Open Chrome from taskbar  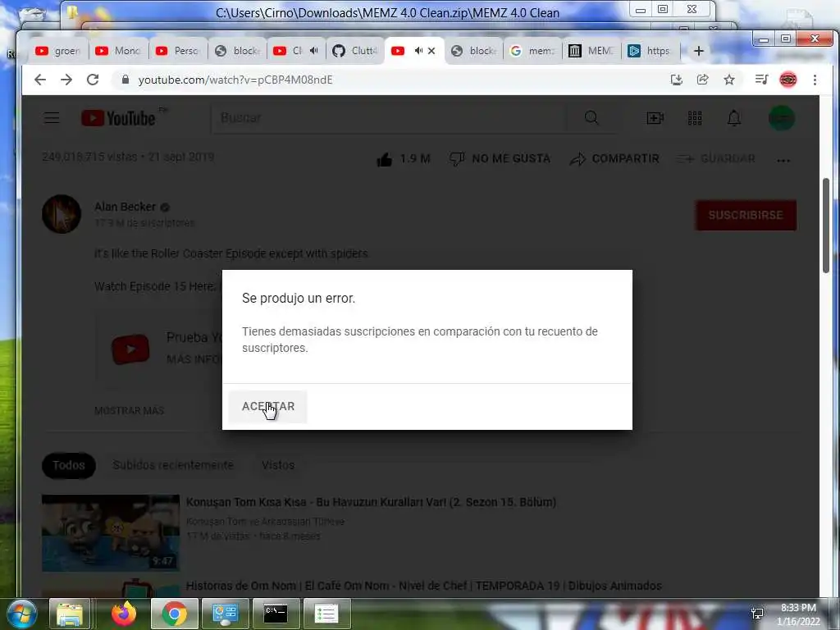pyautogui.click(x=175, y=614)
